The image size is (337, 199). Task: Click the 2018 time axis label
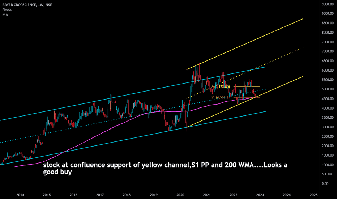(x=127, y=195)
